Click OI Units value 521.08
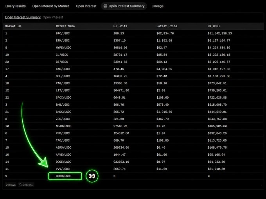The image size is (266, 199). [x=119, y=119]
